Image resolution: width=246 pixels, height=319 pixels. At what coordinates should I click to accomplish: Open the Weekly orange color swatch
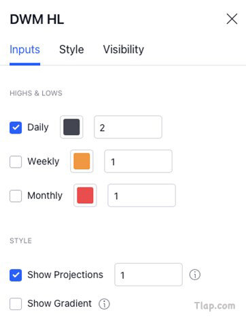[82, 161]
